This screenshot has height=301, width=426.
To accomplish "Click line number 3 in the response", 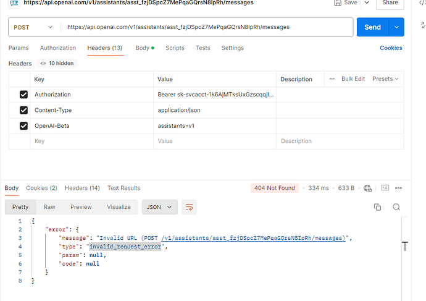I will click(20, 238).
